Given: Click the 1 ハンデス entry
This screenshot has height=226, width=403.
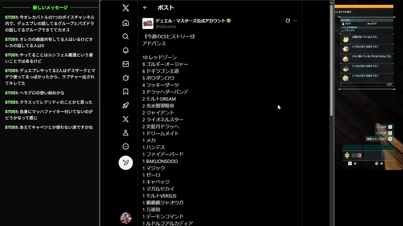Looking at the screenshot, I should click(x=154, y=147).
